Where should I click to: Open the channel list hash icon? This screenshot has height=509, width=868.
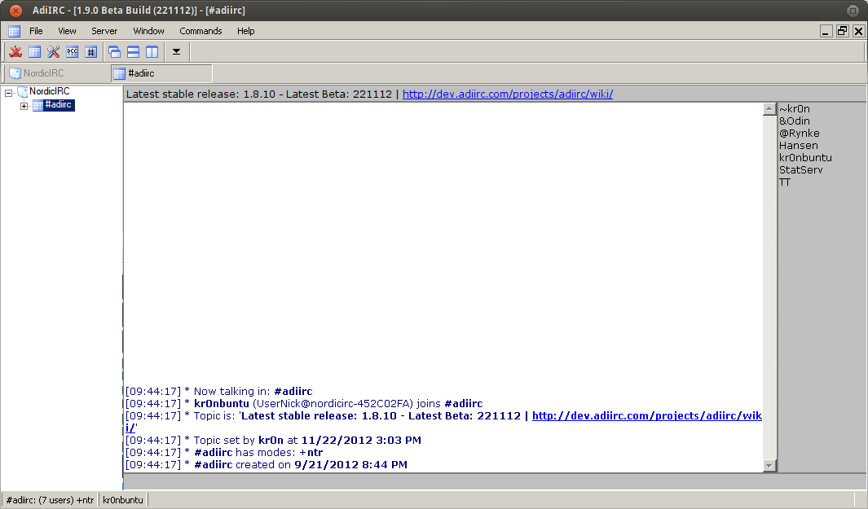pyautogui.click(x=90, y=52)
